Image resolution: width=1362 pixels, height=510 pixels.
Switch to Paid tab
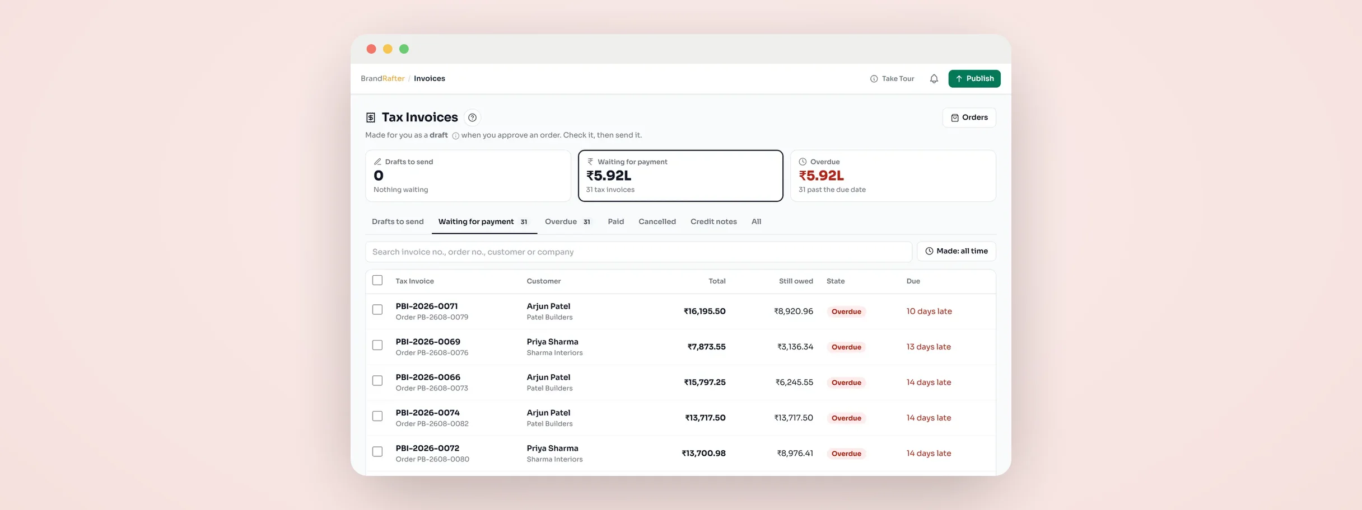(615, 221)
